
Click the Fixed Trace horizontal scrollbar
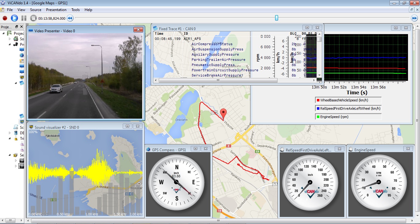click(x=218, y=80)
